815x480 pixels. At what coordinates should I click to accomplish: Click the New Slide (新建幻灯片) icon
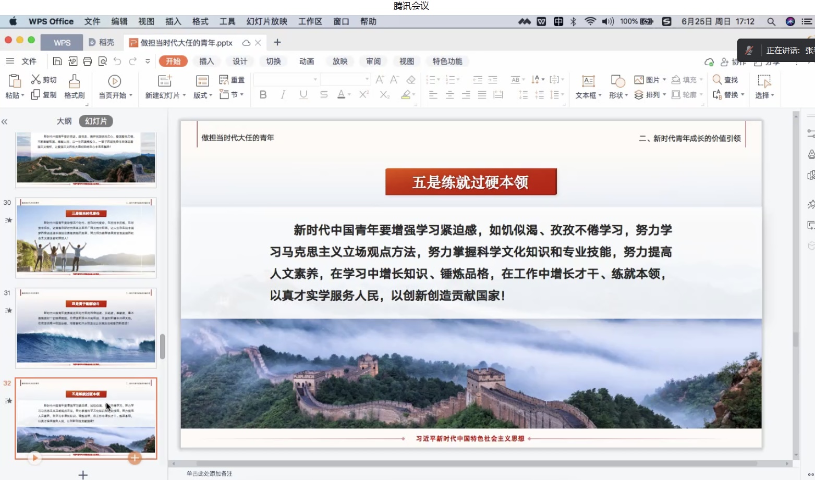click(x=165, y=81)
